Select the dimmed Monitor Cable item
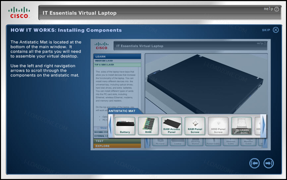The height and width of the screenshot is (180, 287). click(248, 142)
